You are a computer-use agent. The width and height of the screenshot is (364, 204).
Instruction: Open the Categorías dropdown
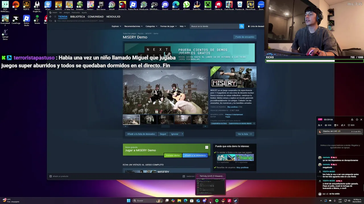pos(151,26)
